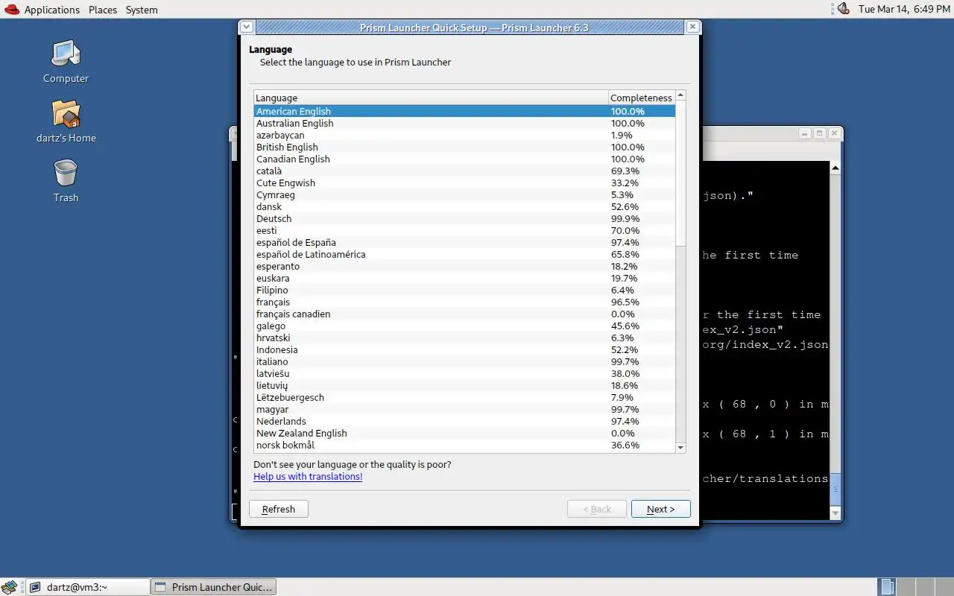This screenshot has height=596, width=954.
Task: Click the show desktop icon in bottom panel
Action: [9, 587]
